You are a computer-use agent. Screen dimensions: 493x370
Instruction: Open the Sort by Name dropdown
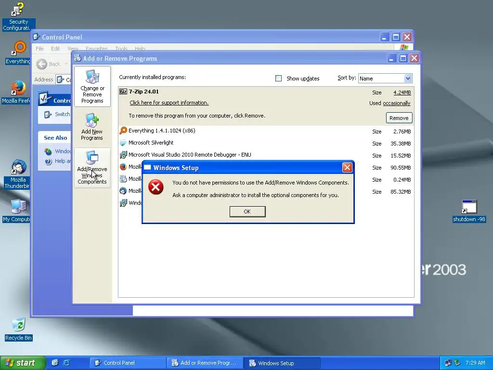click(x=385, y=79)
